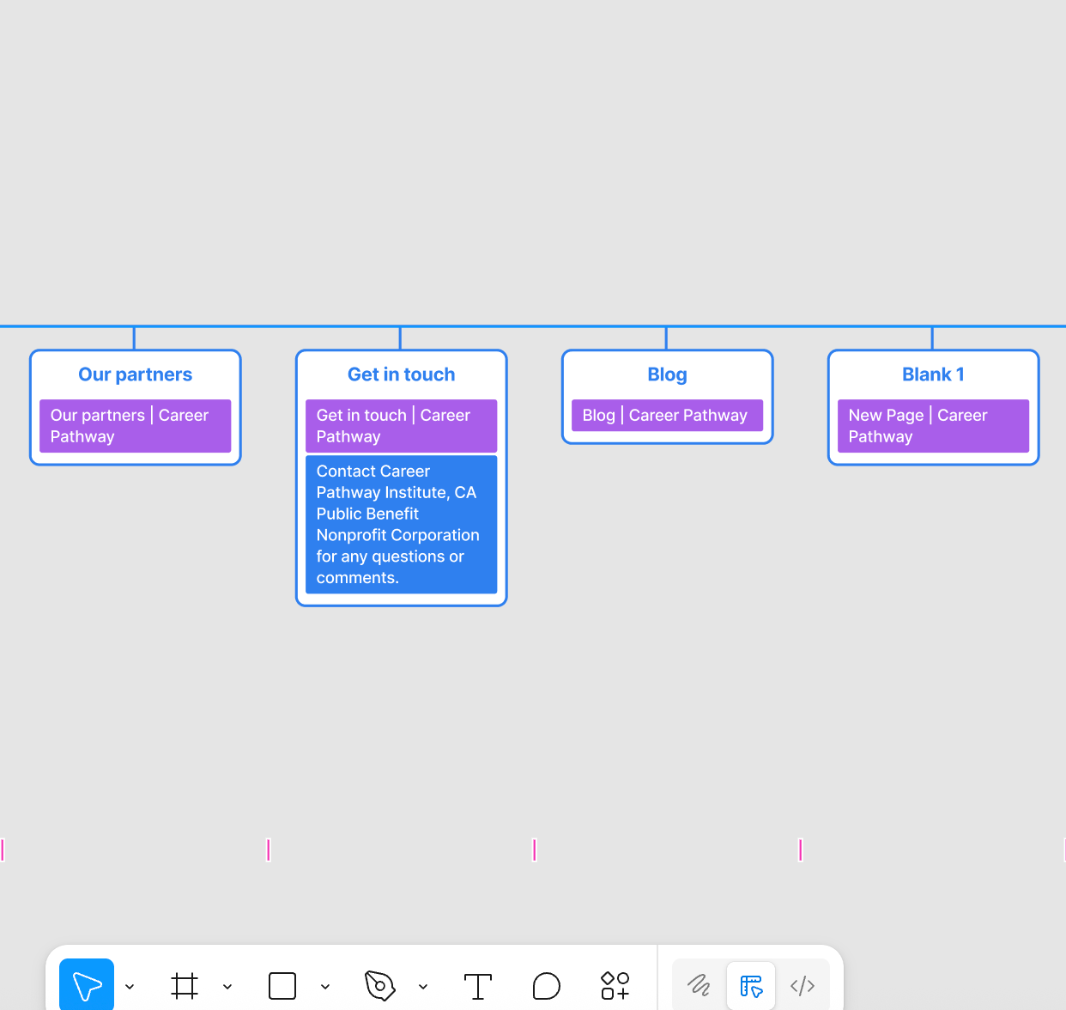Select the 'Get in touch' card title
The width and height of the screenshot is (1066, 1010).
(402, 374)
